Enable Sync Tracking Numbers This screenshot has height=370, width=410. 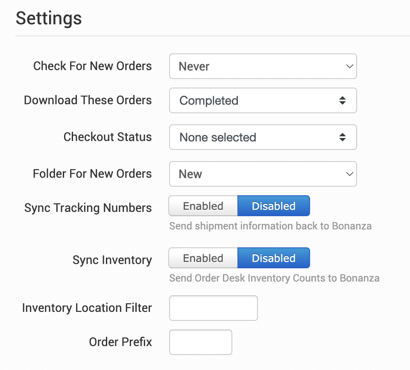pos(203,206)
